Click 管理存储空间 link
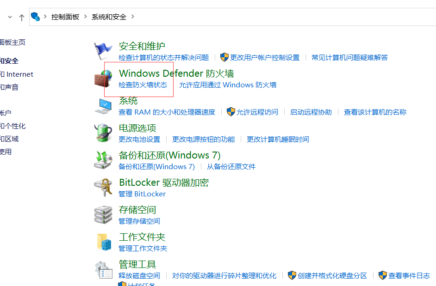The width and height of the screenshot is (436, 286). point(139,221)
